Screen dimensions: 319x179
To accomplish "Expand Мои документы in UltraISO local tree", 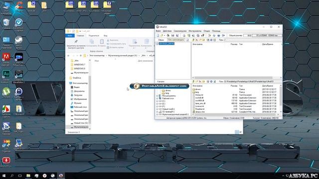I will coord(157,96).
